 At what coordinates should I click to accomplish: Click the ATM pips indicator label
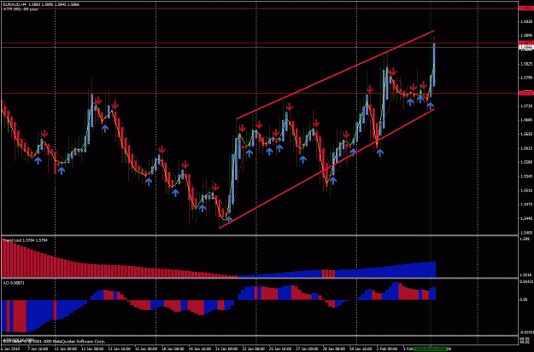pyautogui.click(x=21, y=9)
